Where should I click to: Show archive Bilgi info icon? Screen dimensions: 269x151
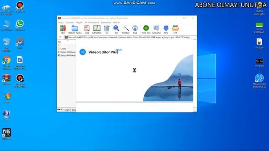click(x=135, y=29)
